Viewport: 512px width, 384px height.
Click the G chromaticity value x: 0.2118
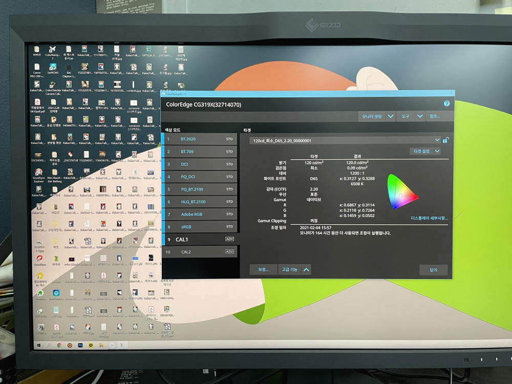pyautogui.click(x=357, y=210)
